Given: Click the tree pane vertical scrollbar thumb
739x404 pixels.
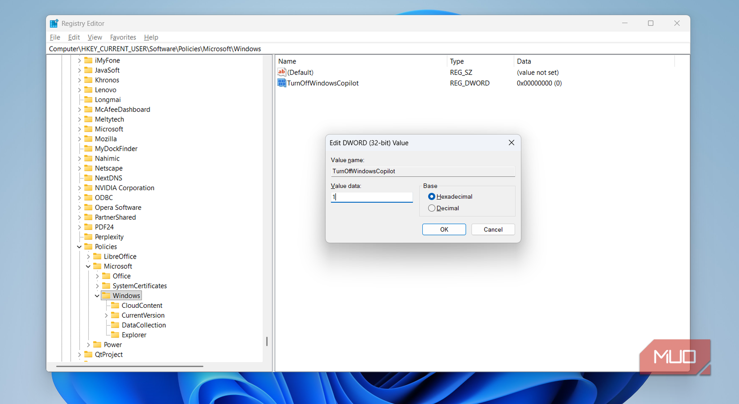Looking at the screenshot, I should [267, 341].
